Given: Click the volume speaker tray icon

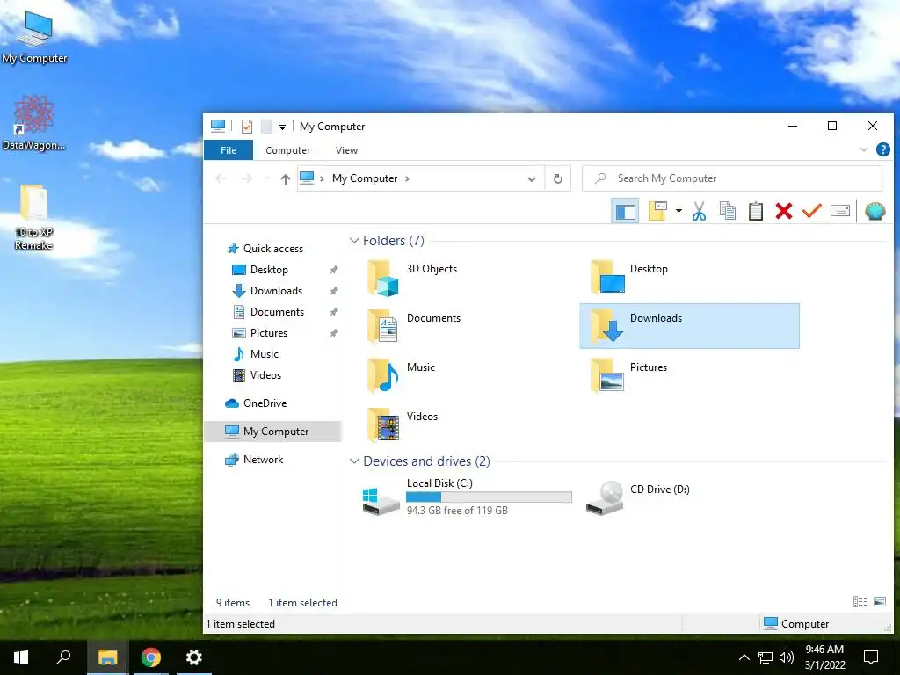Looking at the screenshot, I should click(x=787, y=657).
